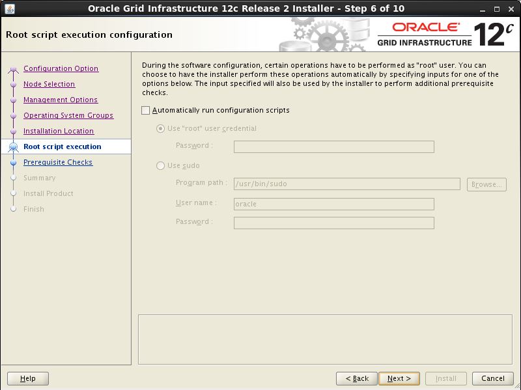Click Next to continue installation
Screen dimensions: 521x390
tap(399, 378)
